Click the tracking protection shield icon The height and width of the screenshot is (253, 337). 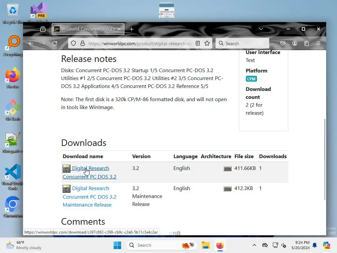(73, 43)
